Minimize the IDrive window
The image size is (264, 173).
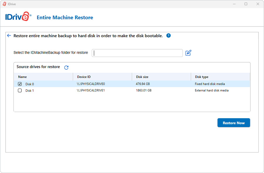(x=234, y=4)
